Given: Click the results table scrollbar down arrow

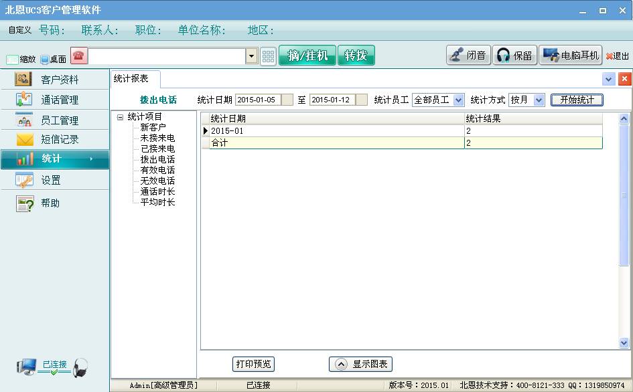Looking at the screenshot, I should tap(624, 342).
